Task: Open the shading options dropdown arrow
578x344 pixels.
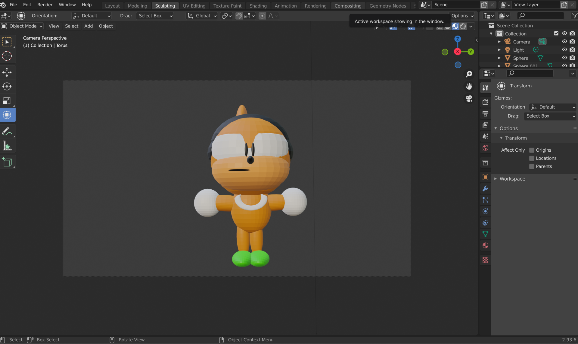Action: tap(471, 27)
